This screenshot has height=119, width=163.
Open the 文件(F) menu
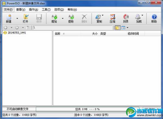click(x=8, y=10)
